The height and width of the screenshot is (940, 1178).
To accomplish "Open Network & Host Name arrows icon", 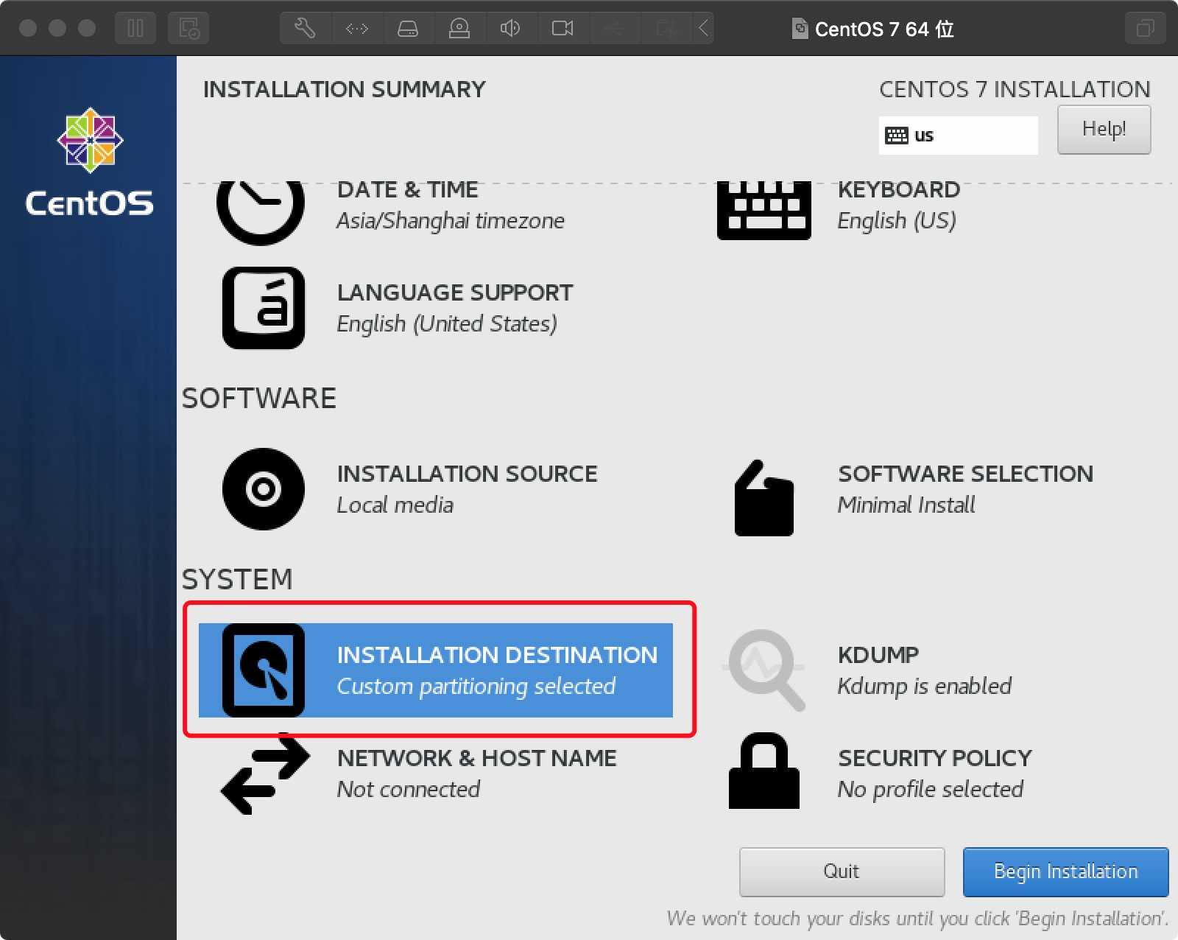I will pos(265,774).
